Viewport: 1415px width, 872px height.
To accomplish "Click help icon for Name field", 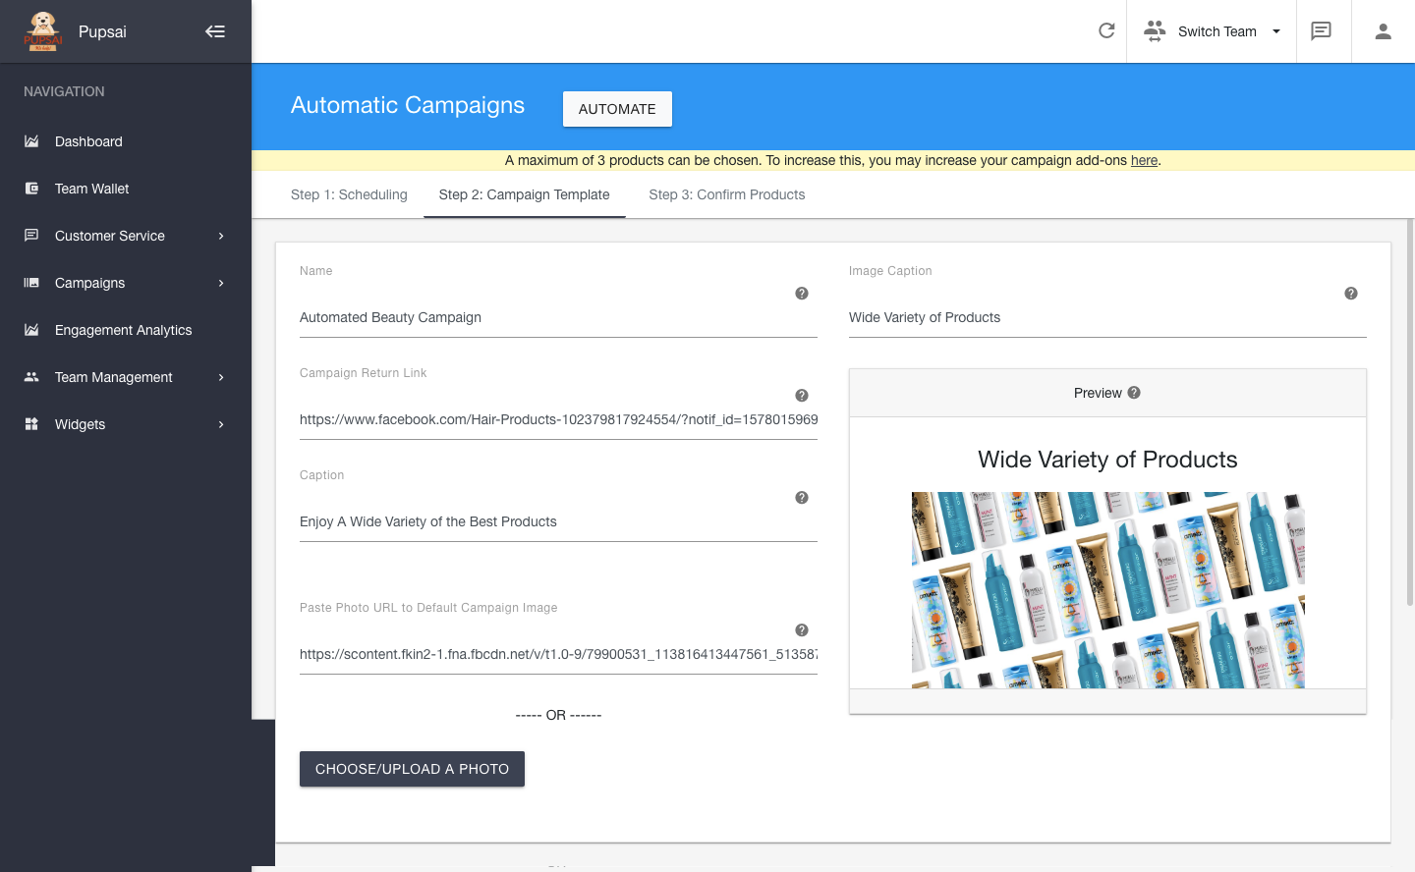I will pos(802,294).
